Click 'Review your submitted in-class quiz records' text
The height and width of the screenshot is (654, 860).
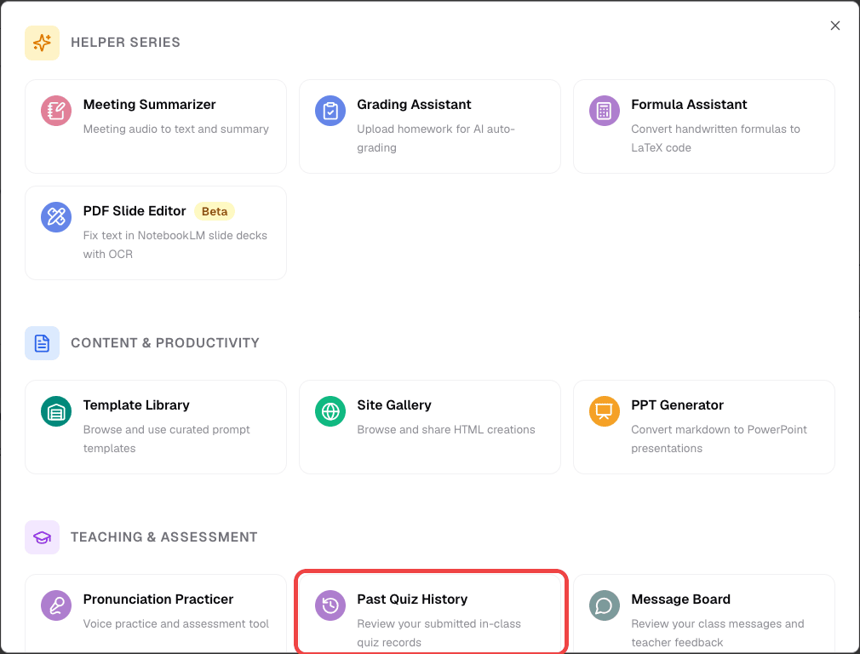pyautogui.click(x=439, y=634)
